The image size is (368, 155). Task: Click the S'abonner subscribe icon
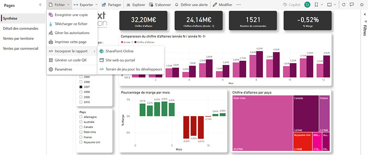(x=151, y=5)
